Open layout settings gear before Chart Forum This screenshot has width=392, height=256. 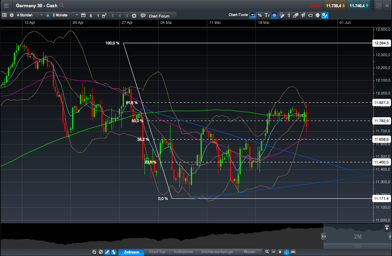[x=134, y=16]
